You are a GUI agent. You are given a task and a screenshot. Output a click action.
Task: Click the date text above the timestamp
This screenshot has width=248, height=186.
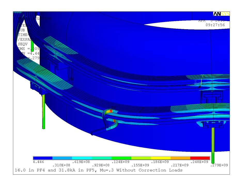click(212, 20)
